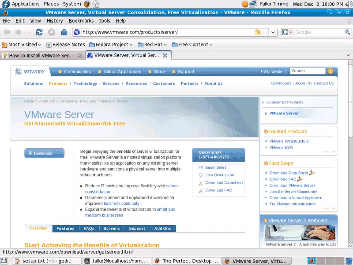Open the History menu
This screenshot has height=265, width=353.
click(x=55, y=21)
